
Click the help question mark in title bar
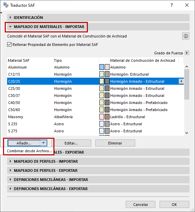coord(172,5)
